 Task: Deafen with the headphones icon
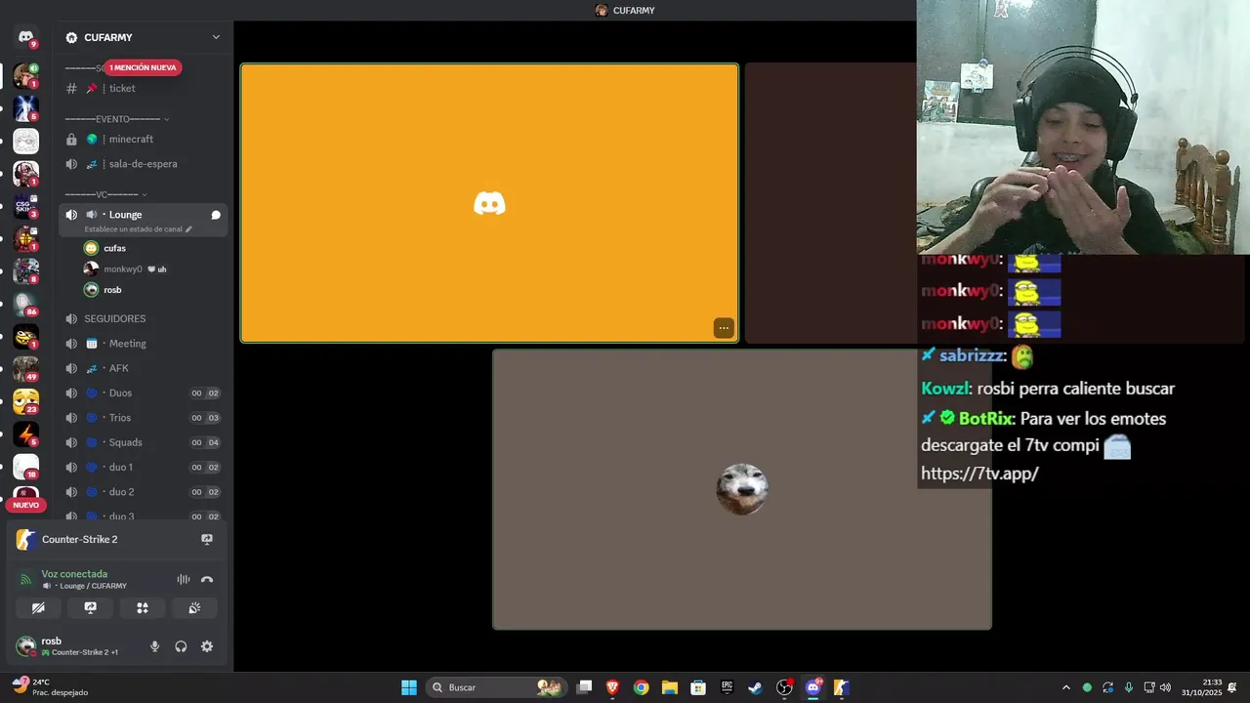pos(181,646)
